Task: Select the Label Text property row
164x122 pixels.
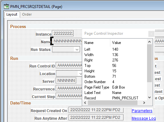Action: click(115, 93)
